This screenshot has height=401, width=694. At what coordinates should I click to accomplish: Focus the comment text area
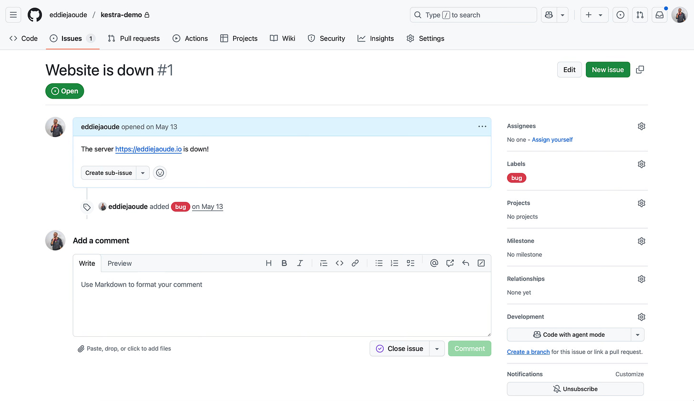[x=282, y=304]
